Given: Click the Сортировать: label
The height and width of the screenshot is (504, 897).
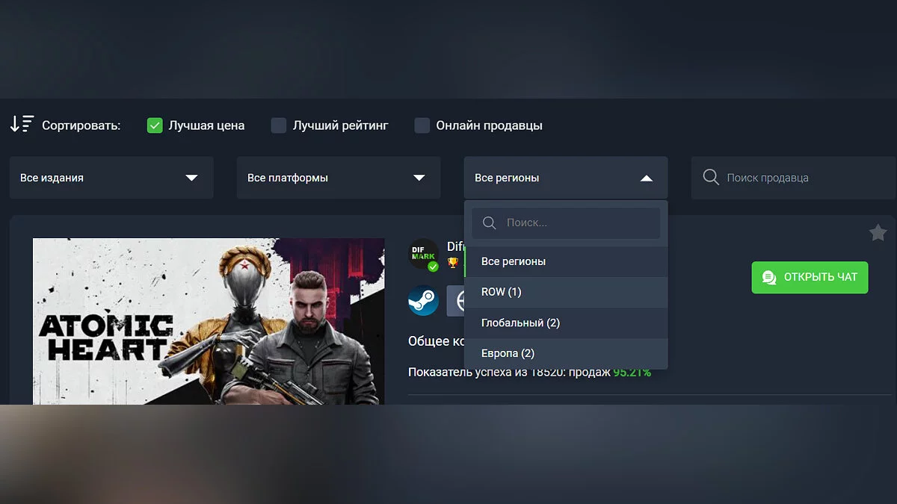Looking at the screenshot, I should [x=81, y=125].
